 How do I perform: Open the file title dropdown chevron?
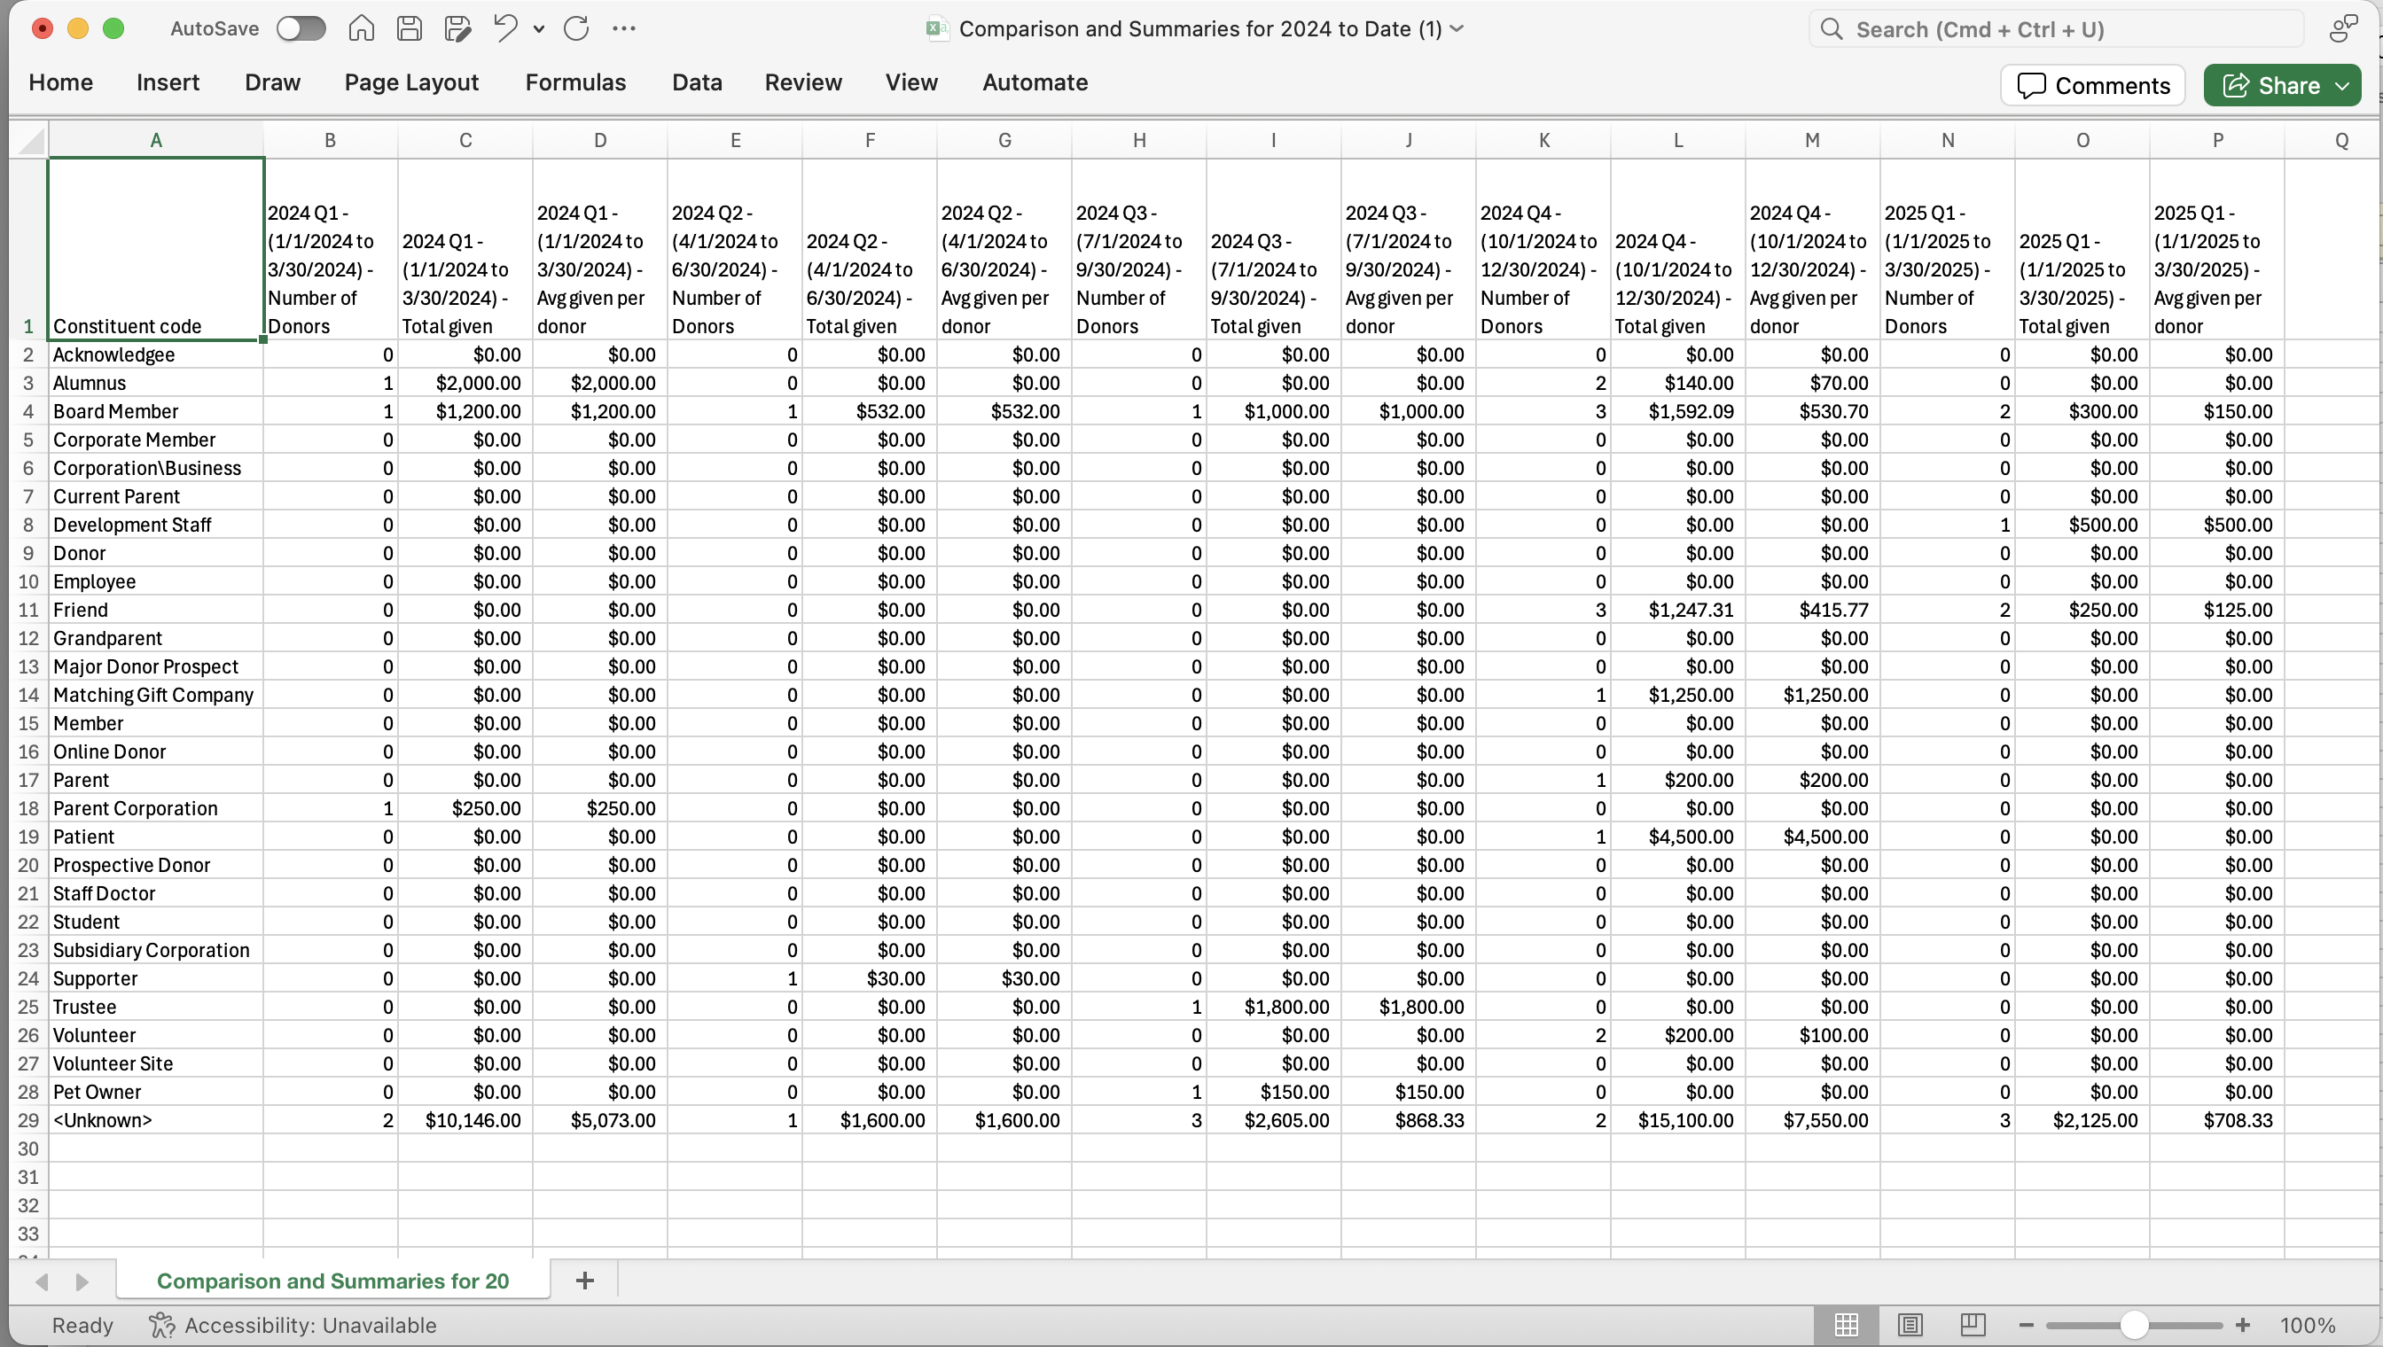(1457, 28)
